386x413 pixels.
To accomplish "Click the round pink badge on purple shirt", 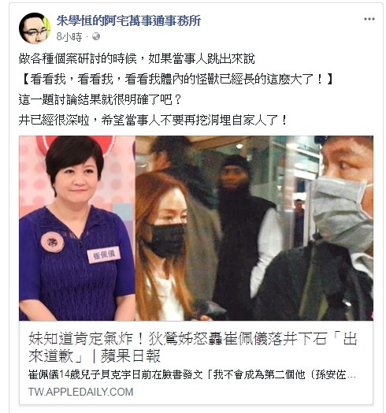I will (x=52, y=242).
